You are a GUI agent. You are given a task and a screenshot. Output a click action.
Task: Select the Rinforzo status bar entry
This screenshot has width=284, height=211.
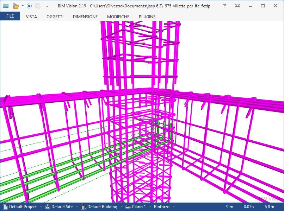point(162,207)
